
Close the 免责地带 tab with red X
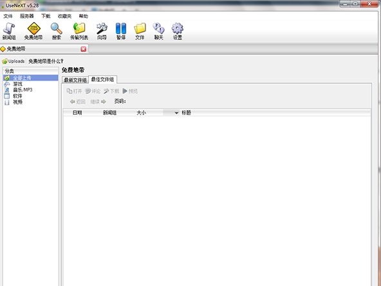click(x=84, y=49)
